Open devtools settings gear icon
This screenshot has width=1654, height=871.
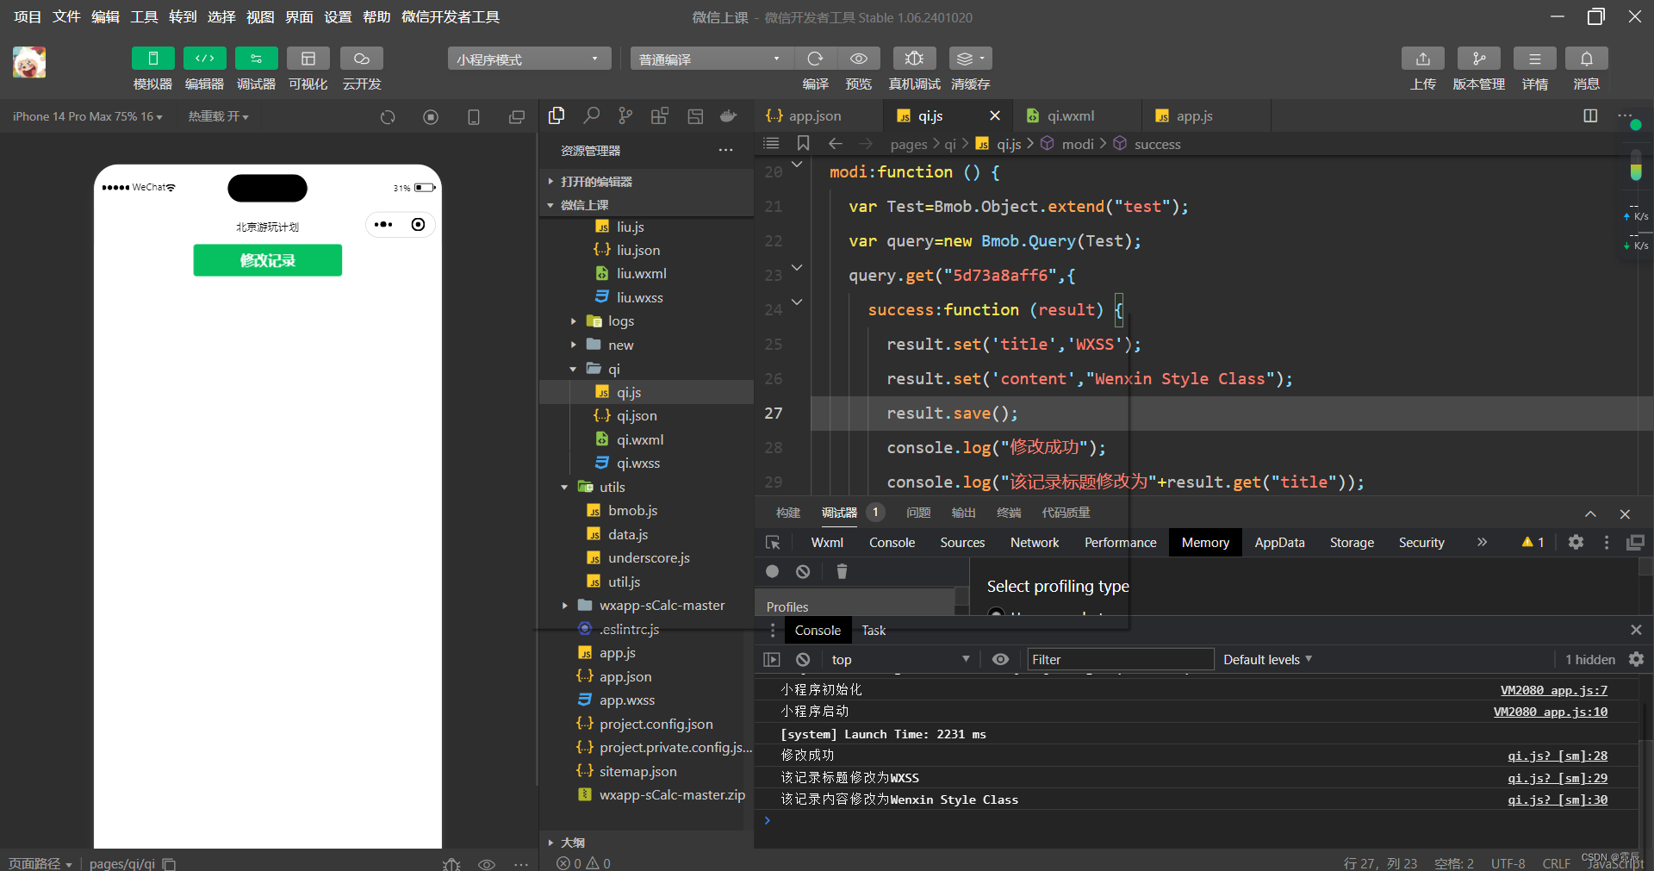click(1576, 542)
